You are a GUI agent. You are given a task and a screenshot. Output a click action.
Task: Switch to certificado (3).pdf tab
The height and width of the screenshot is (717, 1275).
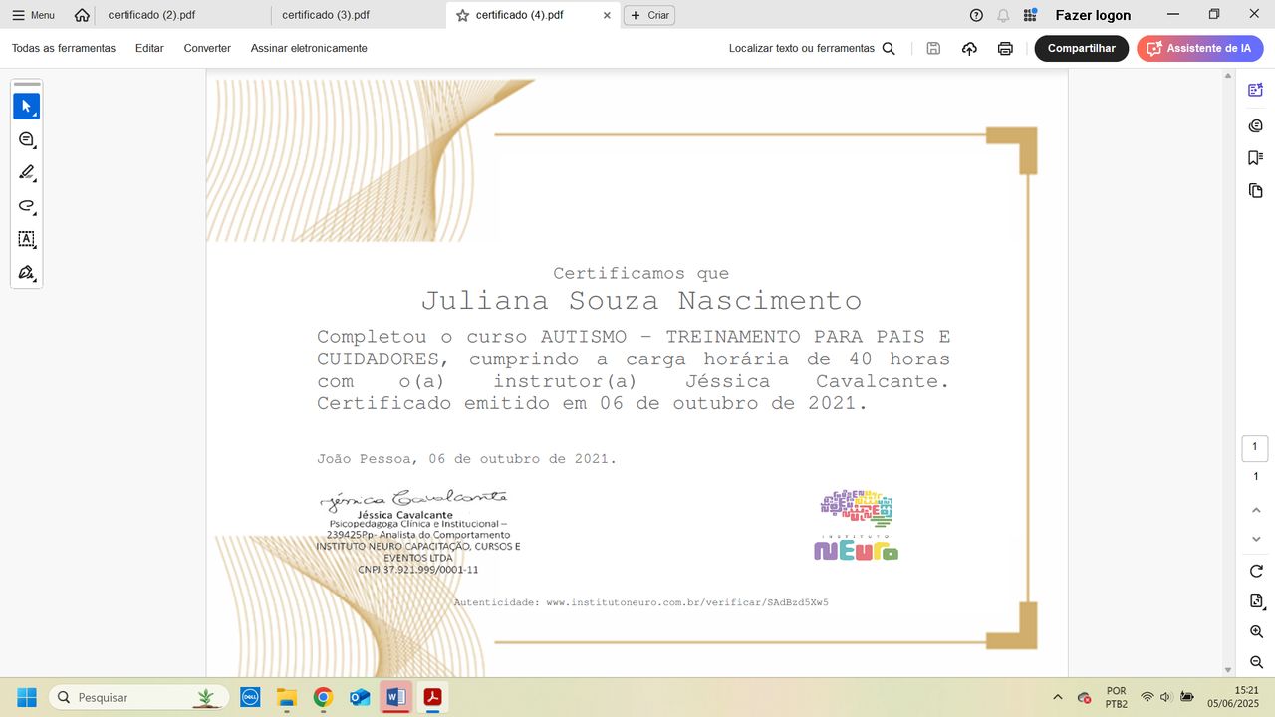click(x=326, y=15)
